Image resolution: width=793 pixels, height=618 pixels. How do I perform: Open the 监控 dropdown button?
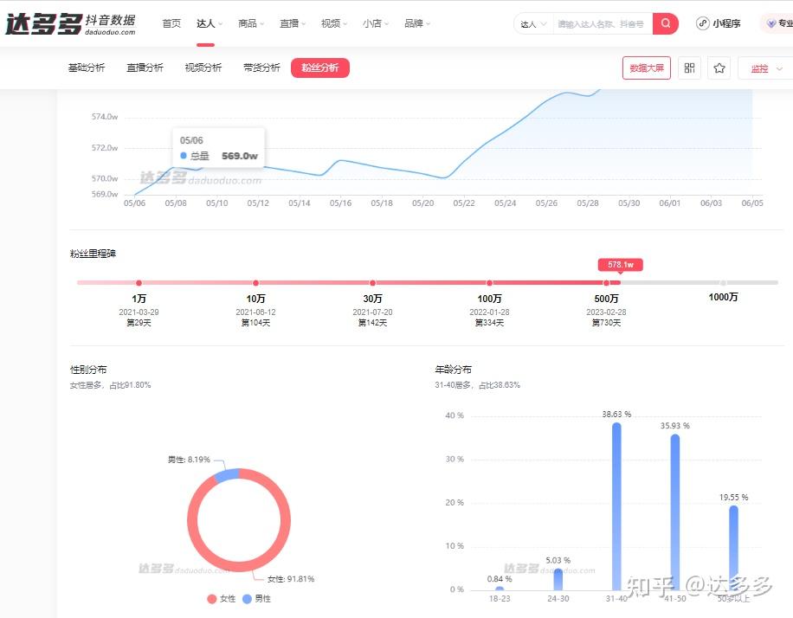(765, 68)
